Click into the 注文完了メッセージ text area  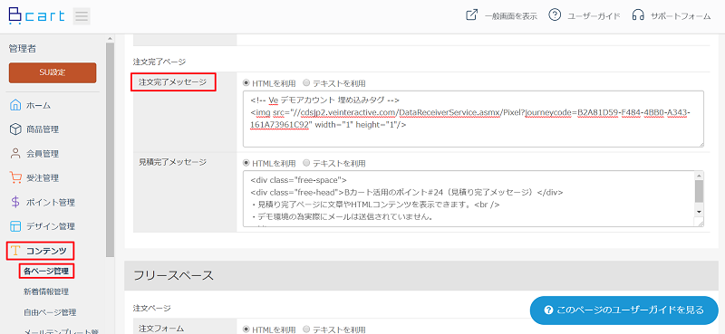point(473,119)
